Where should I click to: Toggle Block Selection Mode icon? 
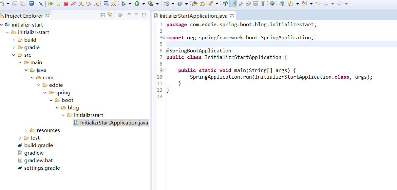point(255,4)
